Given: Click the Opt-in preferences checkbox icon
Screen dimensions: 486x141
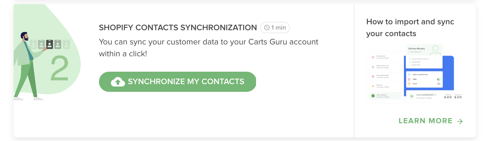Looking at the screenshot, I should tap(409, 74).
